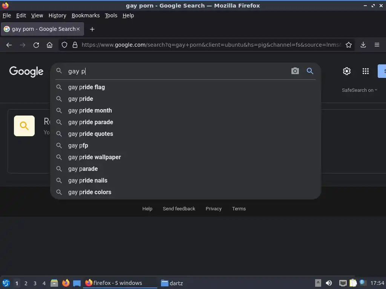Open a new tab with plus button

click(92, 29)
